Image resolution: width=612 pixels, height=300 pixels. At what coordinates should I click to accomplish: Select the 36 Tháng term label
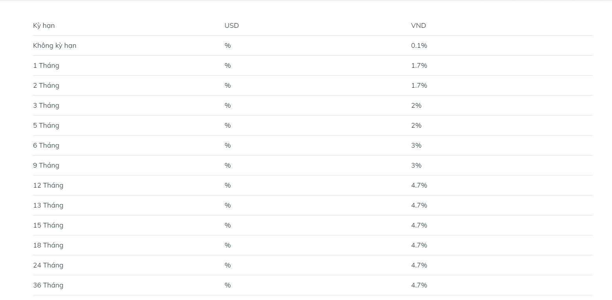48,285
